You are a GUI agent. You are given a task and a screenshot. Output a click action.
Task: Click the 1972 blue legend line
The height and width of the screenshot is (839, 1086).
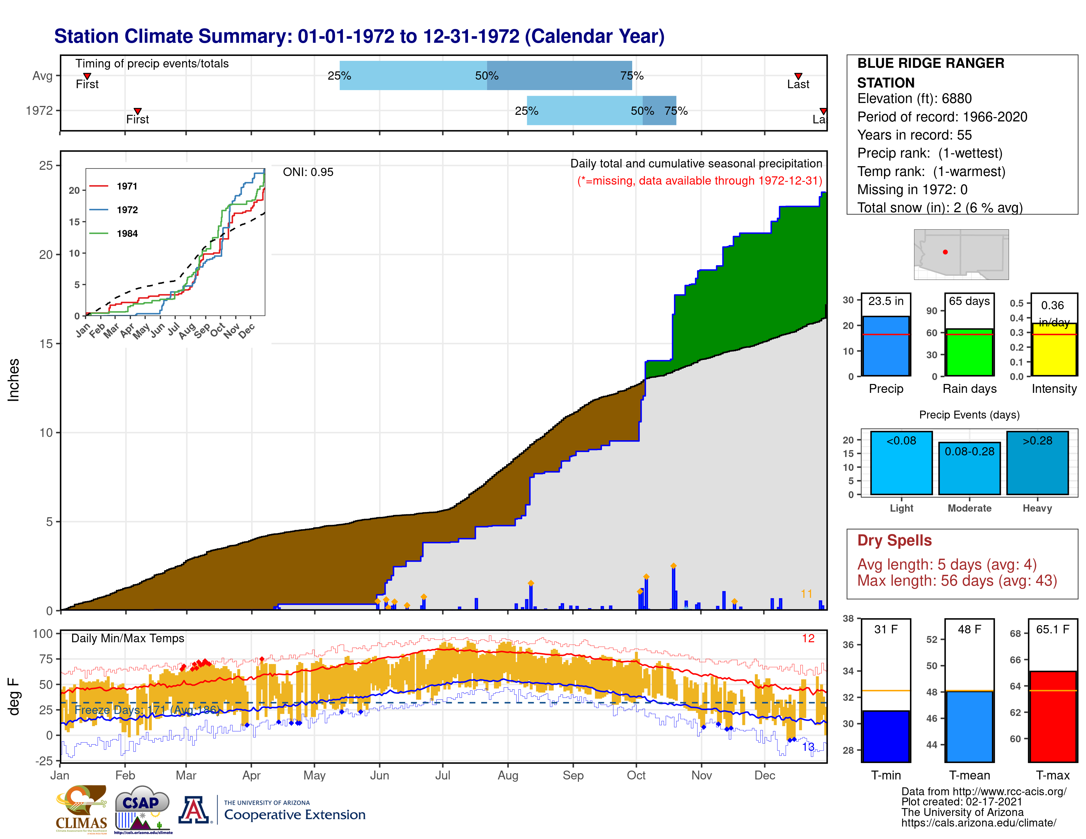(98, 210)
